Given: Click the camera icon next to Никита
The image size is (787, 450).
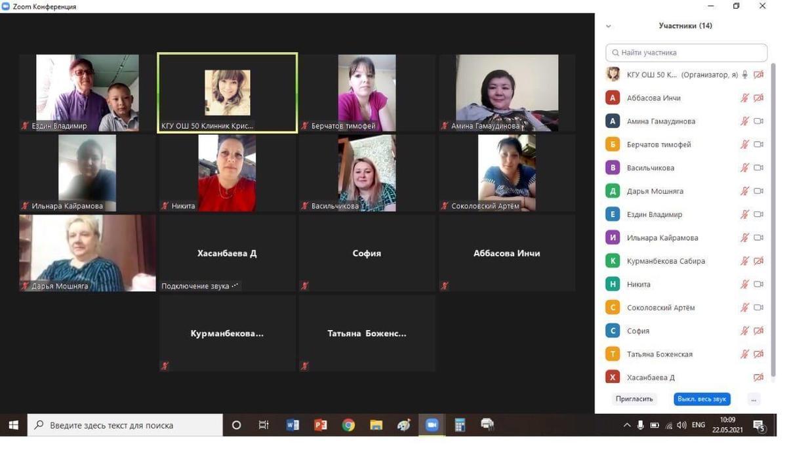Looking at the screenshot, I should (759, 284).
